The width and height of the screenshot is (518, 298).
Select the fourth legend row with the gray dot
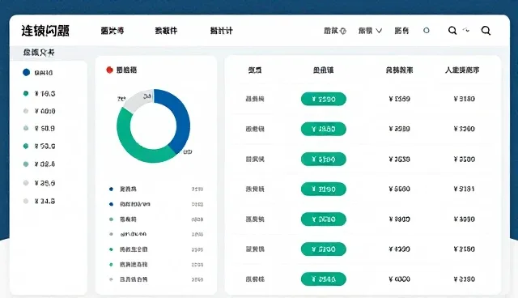click(x=156, y=234)
